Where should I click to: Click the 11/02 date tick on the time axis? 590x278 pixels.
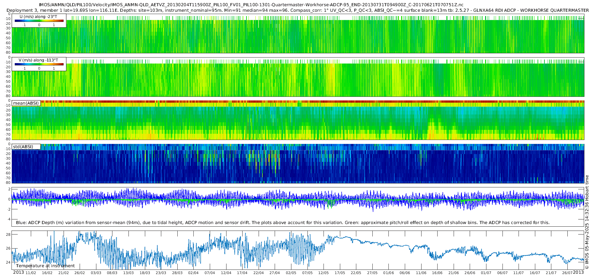[31, 273]
